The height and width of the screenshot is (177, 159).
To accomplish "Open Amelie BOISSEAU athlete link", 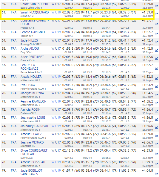I will [x=33, y=162].
